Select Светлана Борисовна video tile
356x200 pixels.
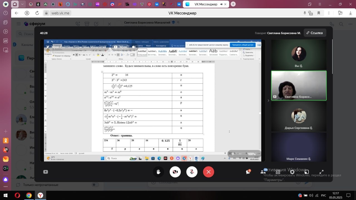[299, 85]
